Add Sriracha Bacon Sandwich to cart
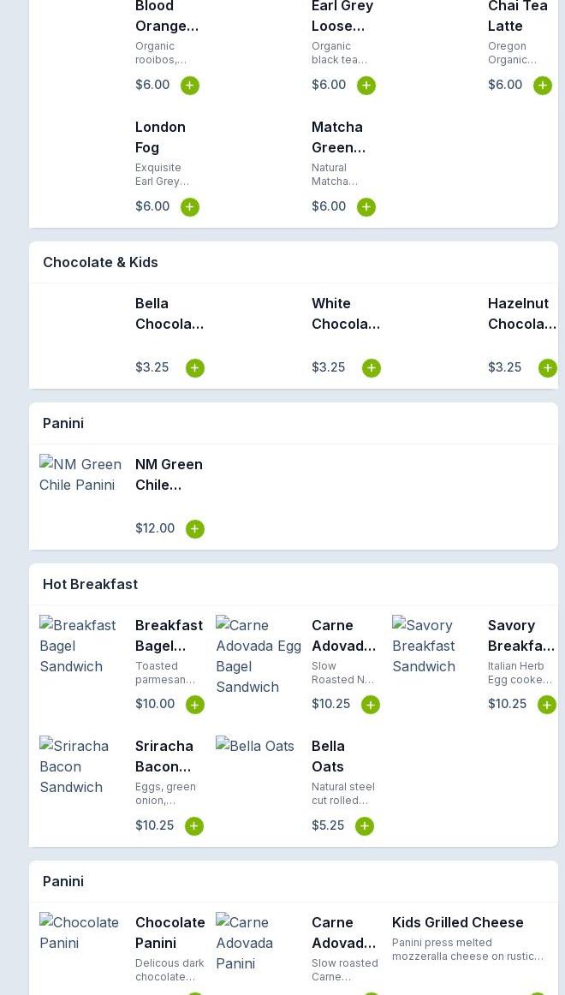Screen dimensions: 565x995 click(194, 826)
